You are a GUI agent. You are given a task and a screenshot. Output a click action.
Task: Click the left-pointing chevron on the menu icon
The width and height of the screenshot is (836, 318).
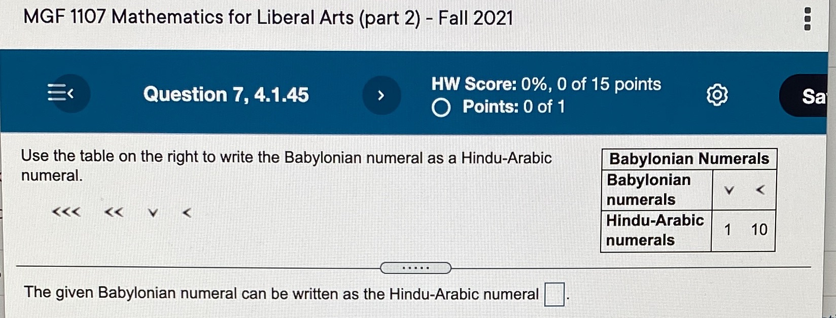(71, 93)
